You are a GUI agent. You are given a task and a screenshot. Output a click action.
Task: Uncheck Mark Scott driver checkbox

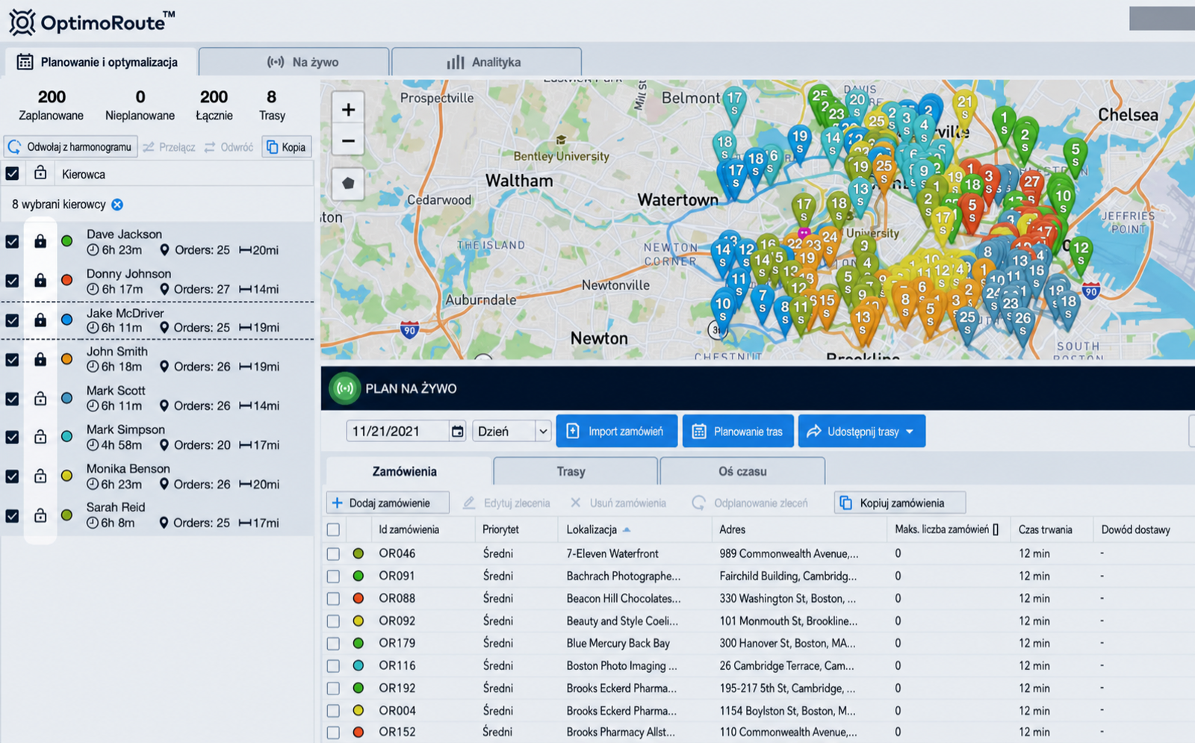(12, 399)
